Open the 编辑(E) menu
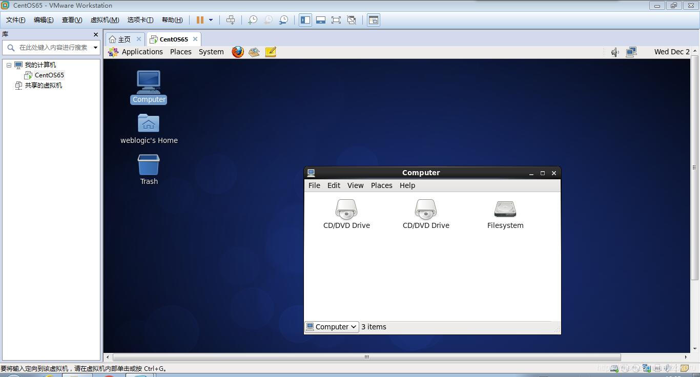The height and width of the screenshot is (377, 700). point(44,20)
